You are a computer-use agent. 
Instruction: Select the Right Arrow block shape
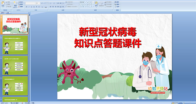point(89,4)
